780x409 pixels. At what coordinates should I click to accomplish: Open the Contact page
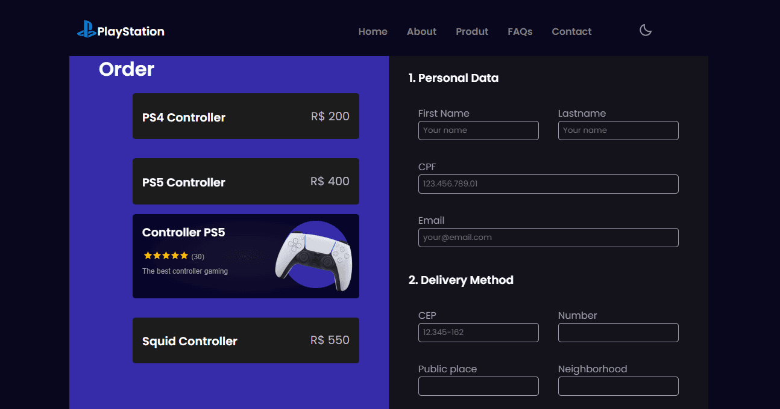tap(571, 31)
